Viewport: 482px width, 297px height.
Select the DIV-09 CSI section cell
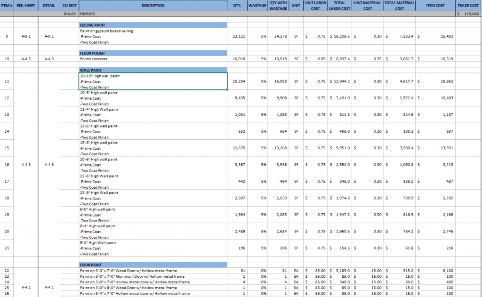pyautogui.click(x=70, y=14)
